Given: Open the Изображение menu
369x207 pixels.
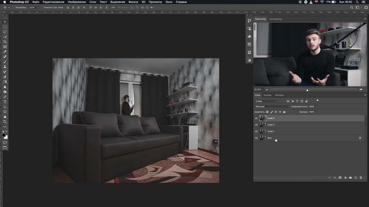Looking at the screenshot, I should pyautogui.click(x=77, y=2).
